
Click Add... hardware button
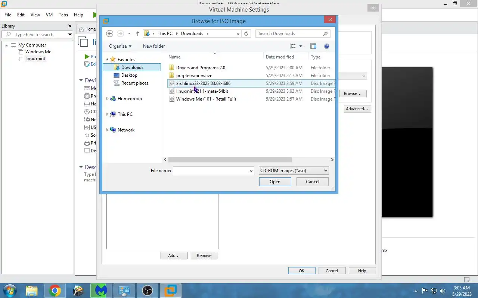tap(174, 256)
